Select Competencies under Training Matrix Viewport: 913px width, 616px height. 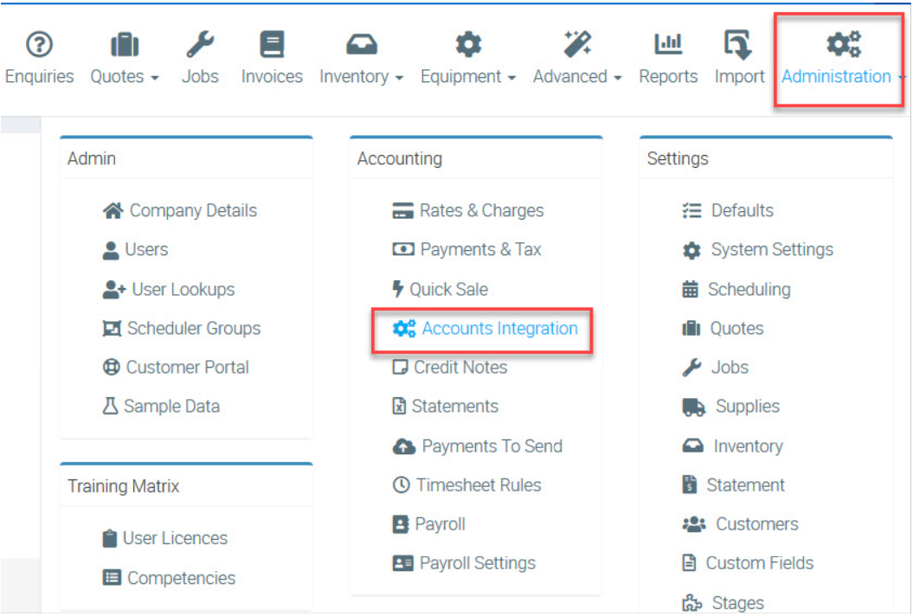[181, 578]
